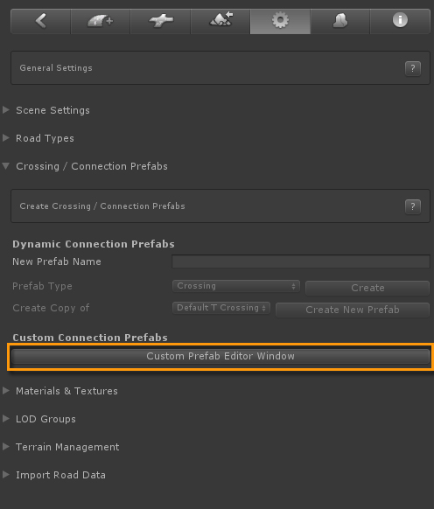Open the Custom Prefab Editor Window
Screen dimensions: 434x509
[x=220, y=356]
